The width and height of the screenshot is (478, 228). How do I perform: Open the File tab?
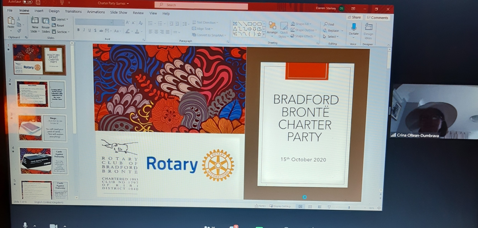[10, 10]
